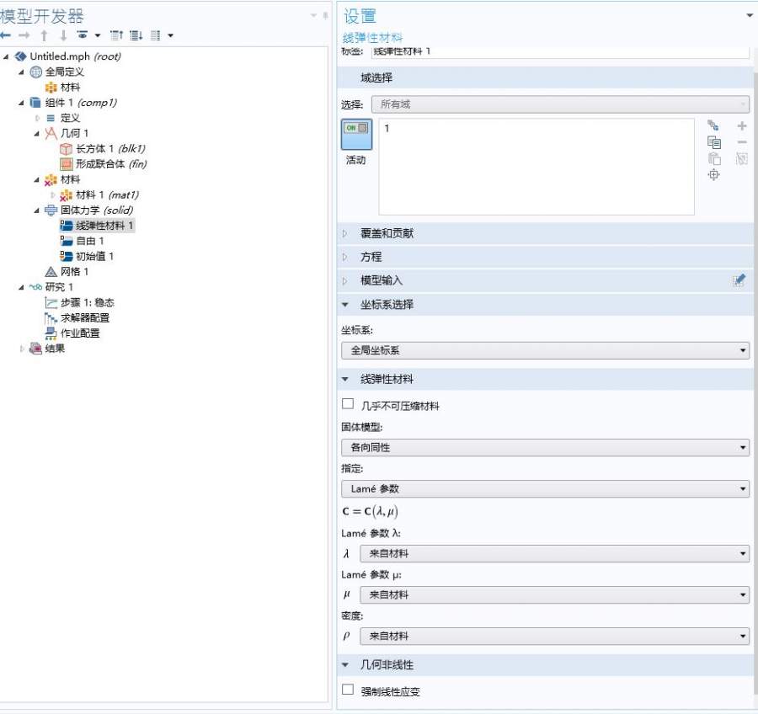Image resolution: width=758 pixels, height=714 pixels.
Task: Click the minus remove-from-selection icon
Action: tap(741, 142)
